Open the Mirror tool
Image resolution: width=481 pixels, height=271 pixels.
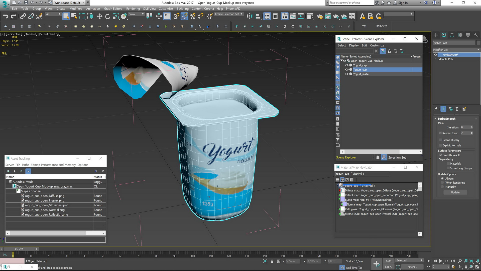(x=249, y=17)
